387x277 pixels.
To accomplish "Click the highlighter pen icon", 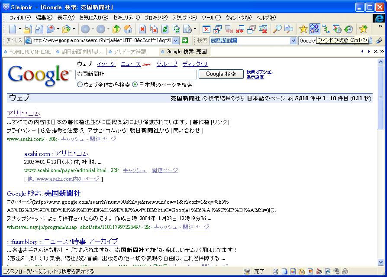I will [379, 40].
